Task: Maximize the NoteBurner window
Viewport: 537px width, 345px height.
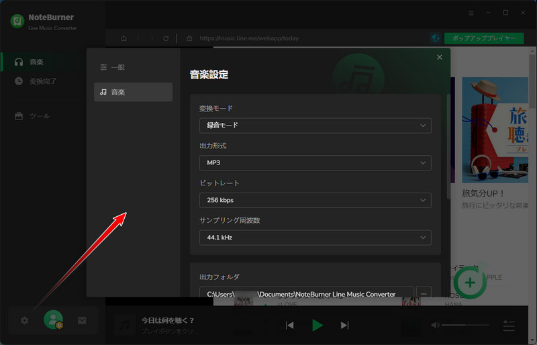Action: (x=505, y=13)
